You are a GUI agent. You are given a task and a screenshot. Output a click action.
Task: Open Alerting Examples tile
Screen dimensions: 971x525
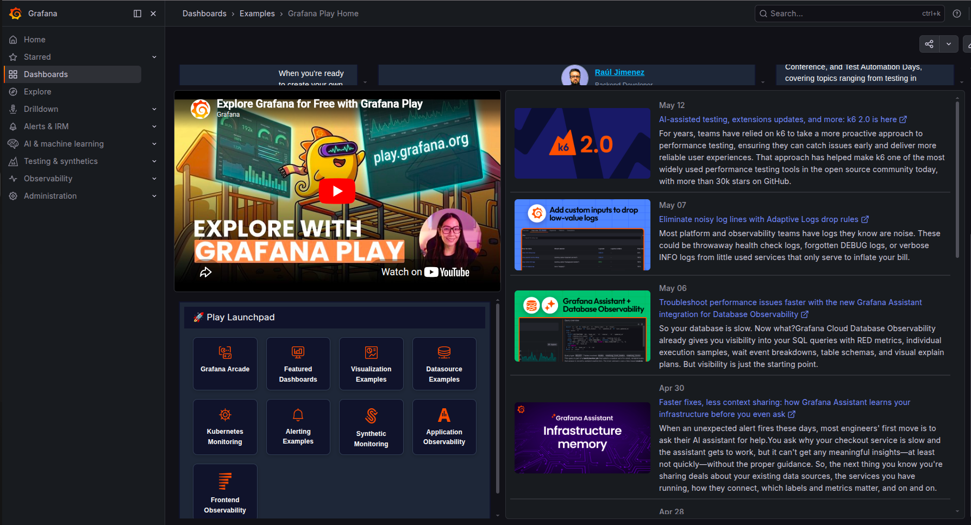point(298,427)
